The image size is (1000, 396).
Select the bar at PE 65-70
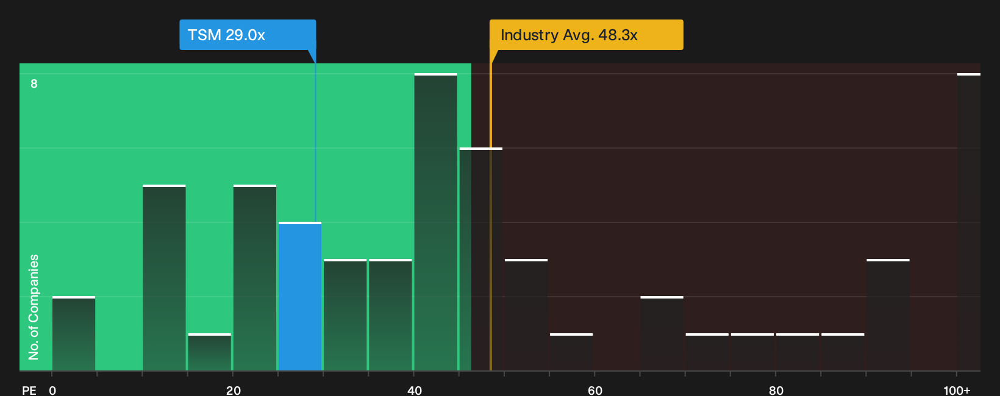click(662, 334)
